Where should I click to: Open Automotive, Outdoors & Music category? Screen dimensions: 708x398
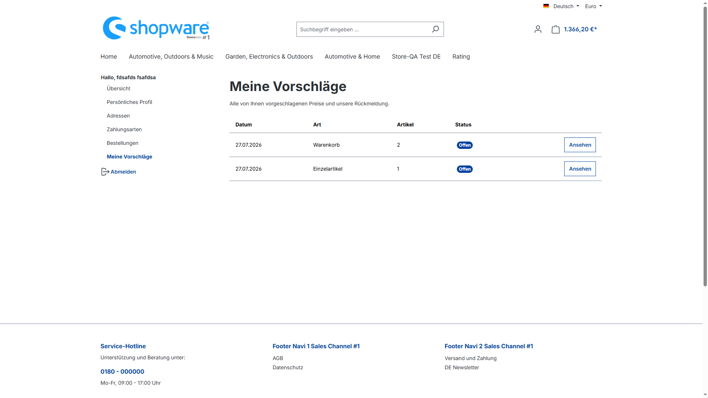(171, 56)
